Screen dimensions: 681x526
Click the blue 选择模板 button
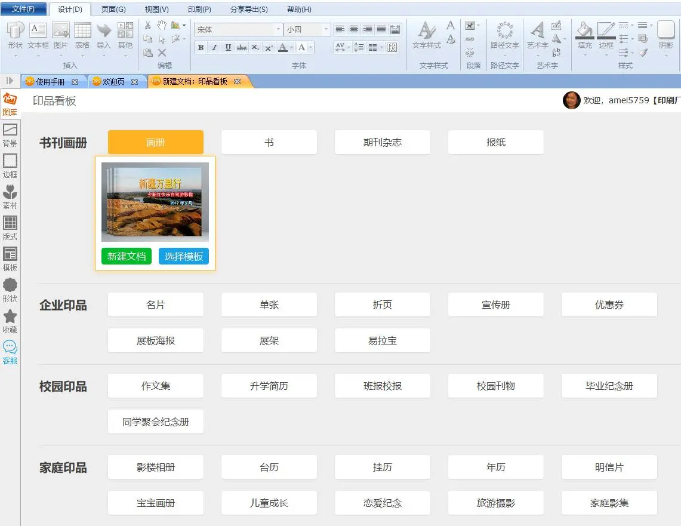(184, 256)
